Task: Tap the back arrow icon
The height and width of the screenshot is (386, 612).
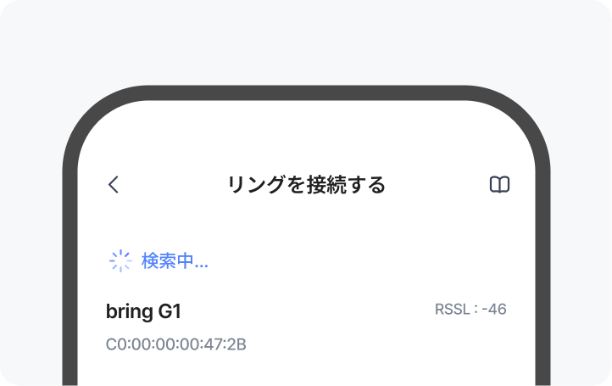Action: pos(114,185)
